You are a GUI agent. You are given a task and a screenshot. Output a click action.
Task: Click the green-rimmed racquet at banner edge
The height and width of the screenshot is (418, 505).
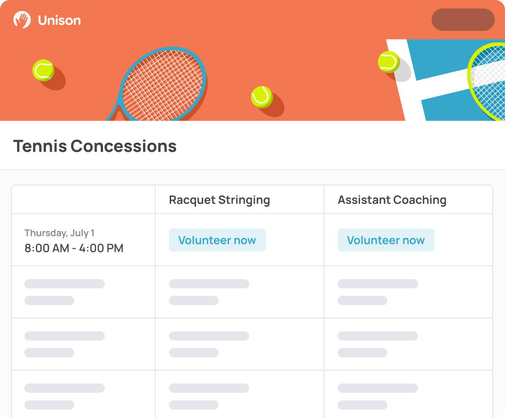pos(488,81)
